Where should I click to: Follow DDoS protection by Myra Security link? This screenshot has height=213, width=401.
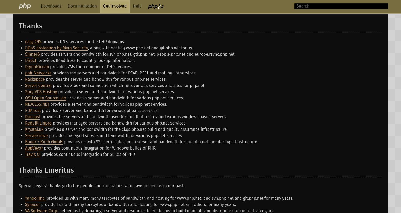(x=56, y=48)
